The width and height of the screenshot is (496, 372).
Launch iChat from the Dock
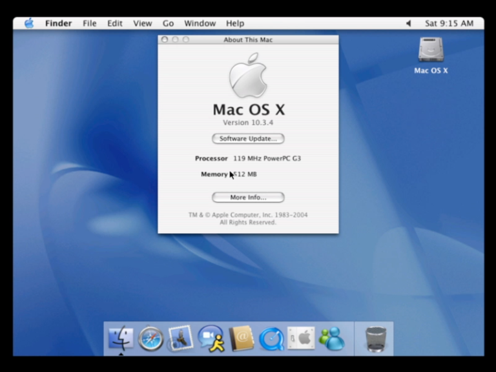point(211,338)
